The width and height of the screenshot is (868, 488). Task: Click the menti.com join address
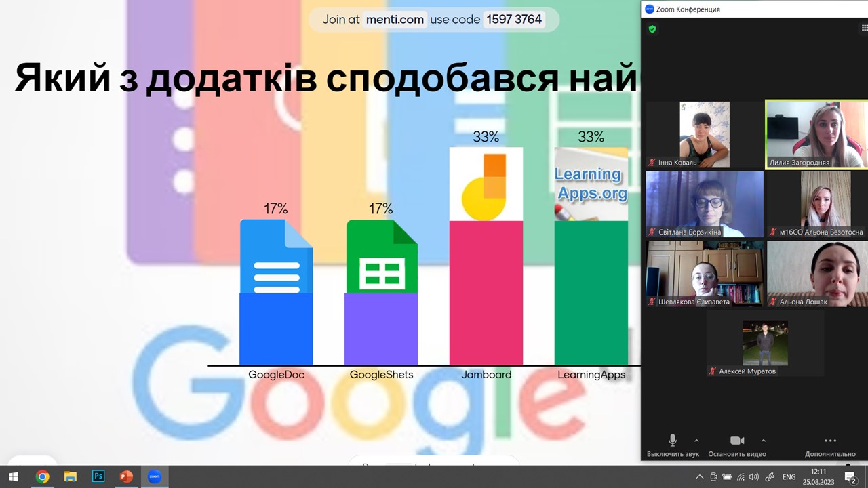395,19
